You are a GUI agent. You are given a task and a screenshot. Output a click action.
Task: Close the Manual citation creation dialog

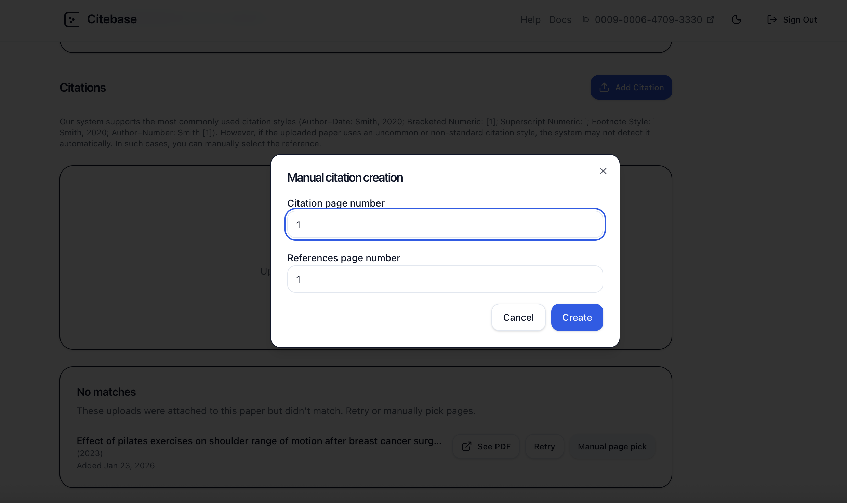[603, 171]
